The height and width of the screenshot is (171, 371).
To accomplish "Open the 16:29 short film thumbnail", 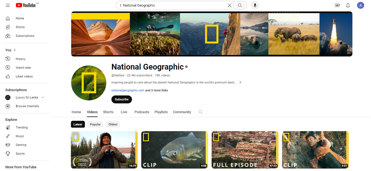I will click(104, 150).
